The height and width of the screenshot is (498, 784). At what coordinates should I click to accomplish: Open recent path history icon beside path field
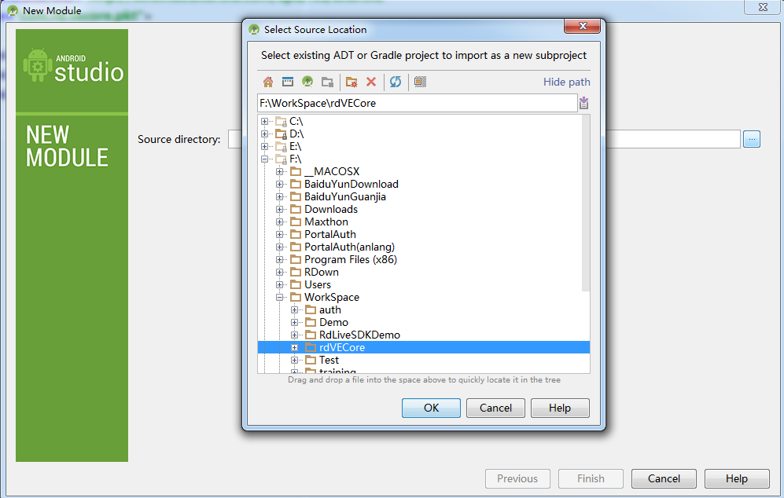point(583,104)
